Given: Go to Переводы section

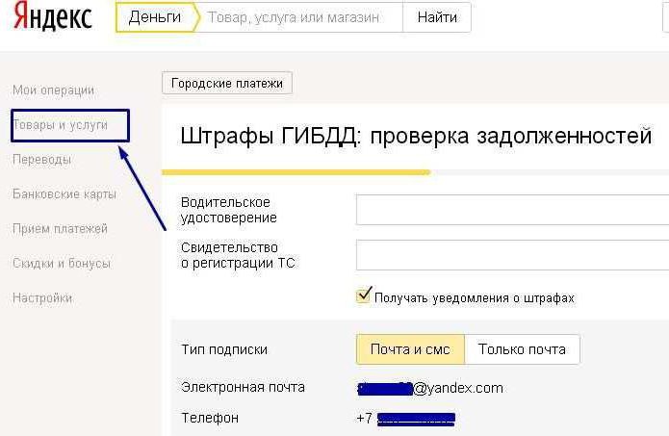Looking at the screenshot, I should click(x=41, y=160).
